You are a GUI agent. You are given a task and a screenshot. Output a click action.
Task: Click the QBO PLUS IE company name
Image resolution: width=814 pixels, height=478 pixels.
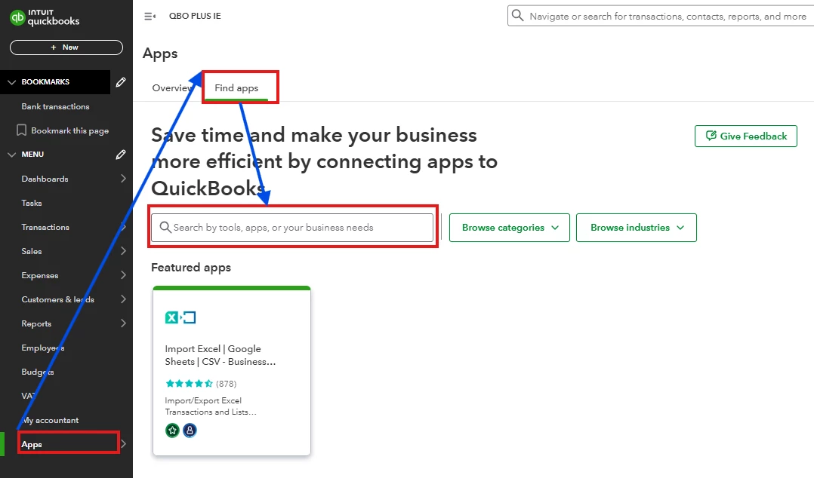coord(195,16)
